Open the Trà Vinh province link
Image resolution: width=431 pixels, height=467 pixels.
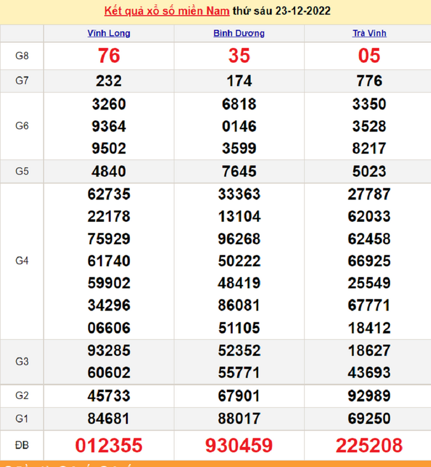pos(369,33)
